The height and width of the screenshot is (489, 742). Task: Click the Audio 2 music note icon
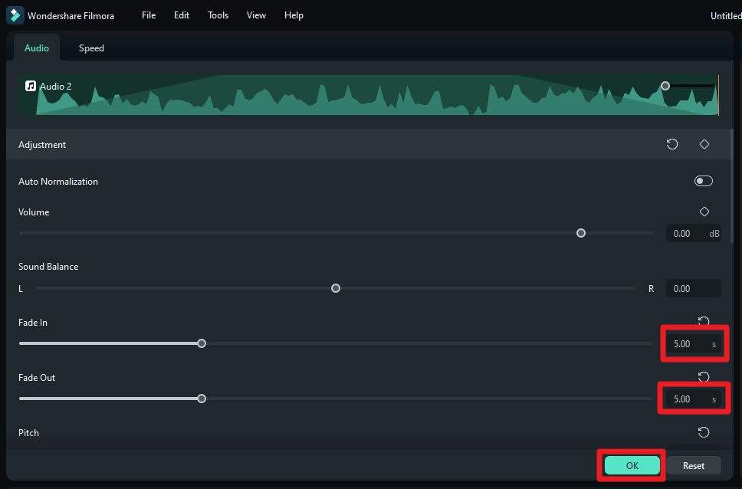pyautogui.click(x=31, y=86)
